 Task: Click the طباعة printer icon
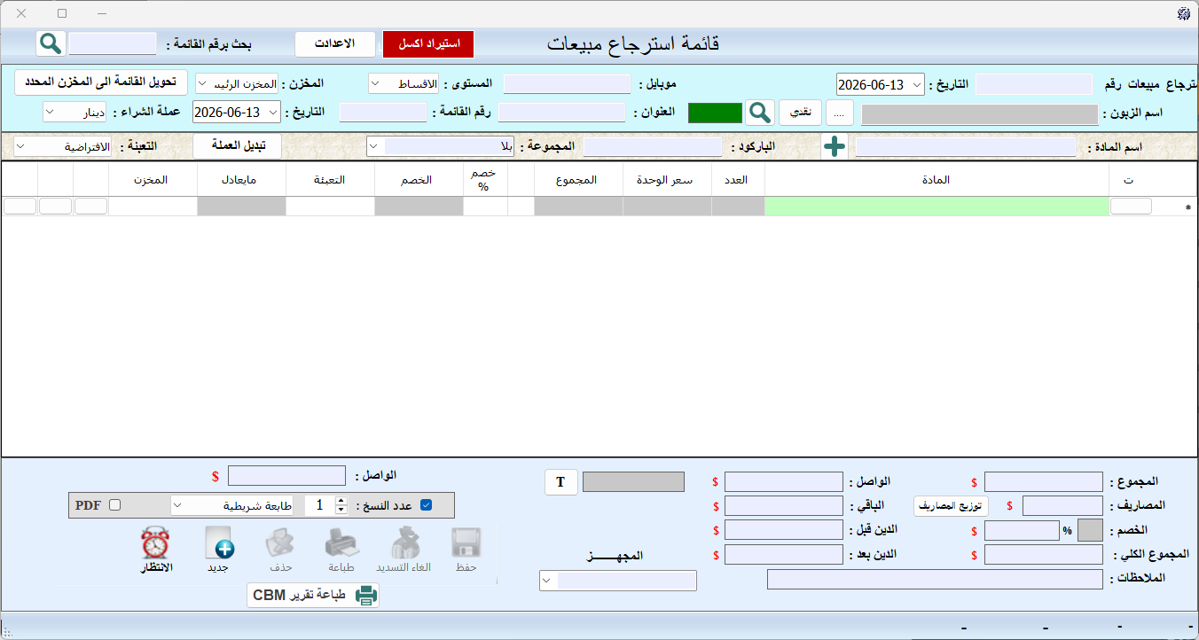tap(341, 550)
